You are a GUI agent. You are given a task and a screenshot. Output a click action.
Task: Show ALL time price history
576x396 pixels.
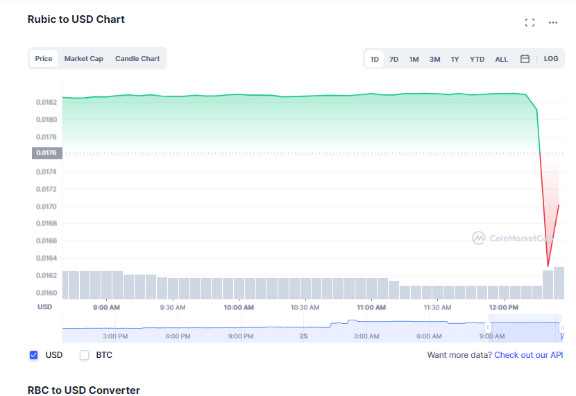pos(501,59)
